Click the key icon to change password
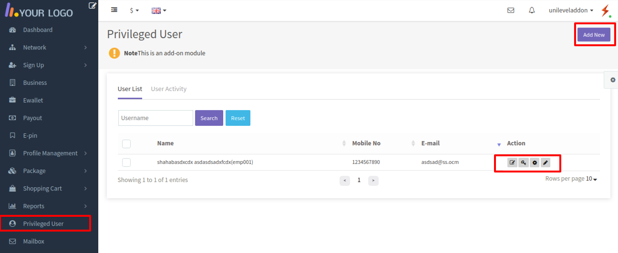The width and height of the screenshot is (618, 253). click(x=524, y=162)
